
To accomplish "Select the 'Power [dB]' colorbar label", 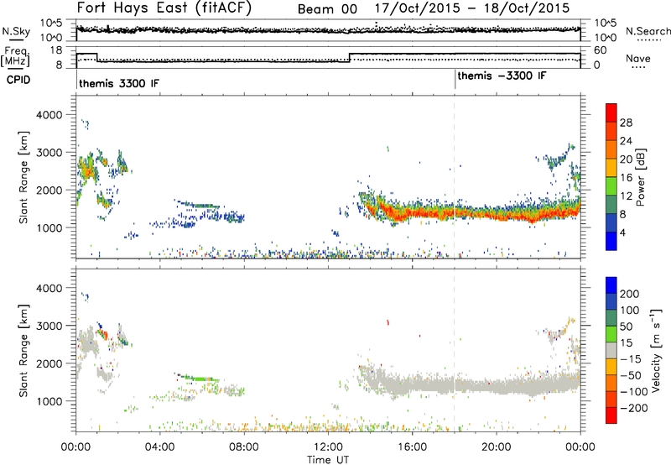I will click(x=641, y=177).
